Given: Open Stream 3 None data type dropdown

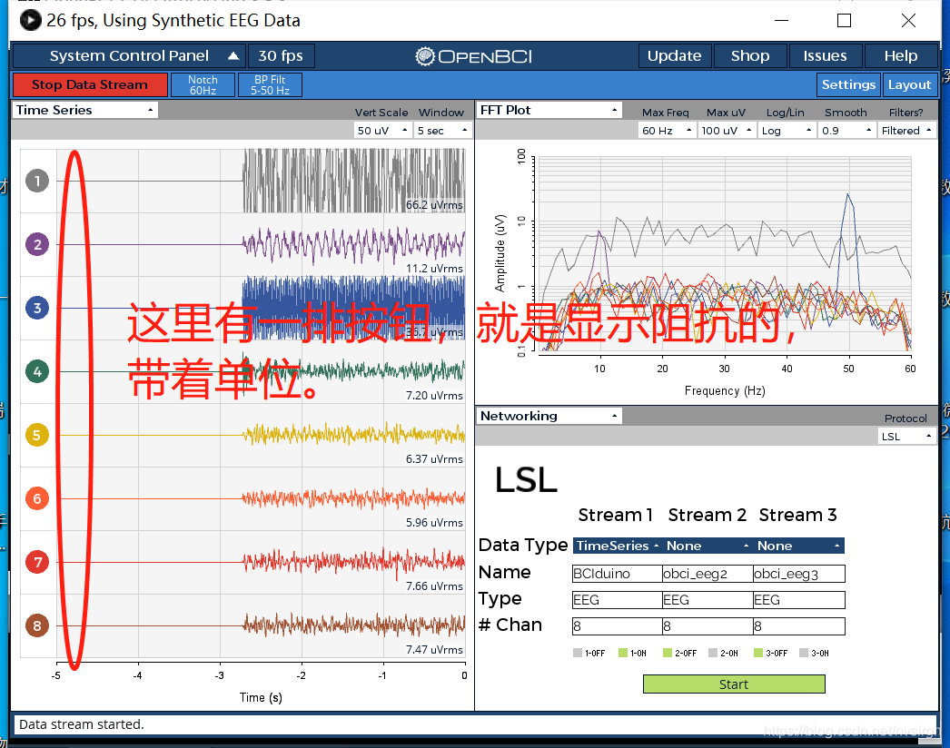Looking at the screenshot, I should tap(798, 546).
